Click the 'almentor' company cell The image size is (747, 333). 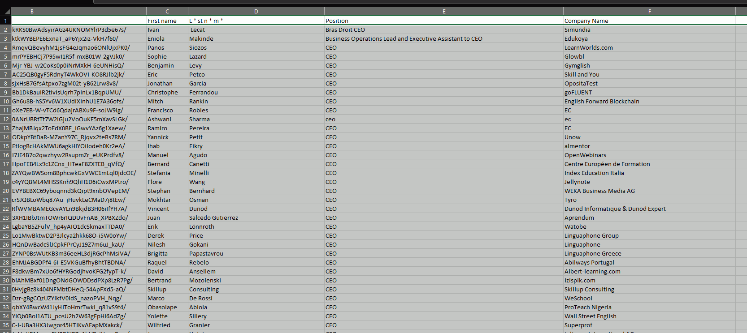649,146
